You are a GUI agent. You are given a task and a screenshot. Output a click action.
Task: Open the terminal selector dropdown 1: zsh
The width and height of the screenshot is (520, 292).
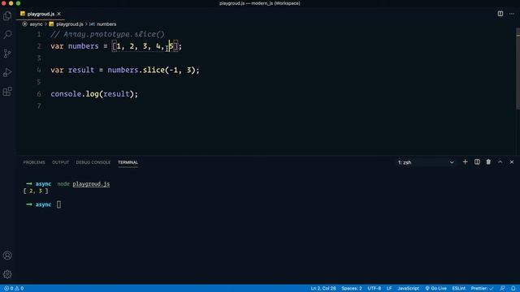pos(426,162)
